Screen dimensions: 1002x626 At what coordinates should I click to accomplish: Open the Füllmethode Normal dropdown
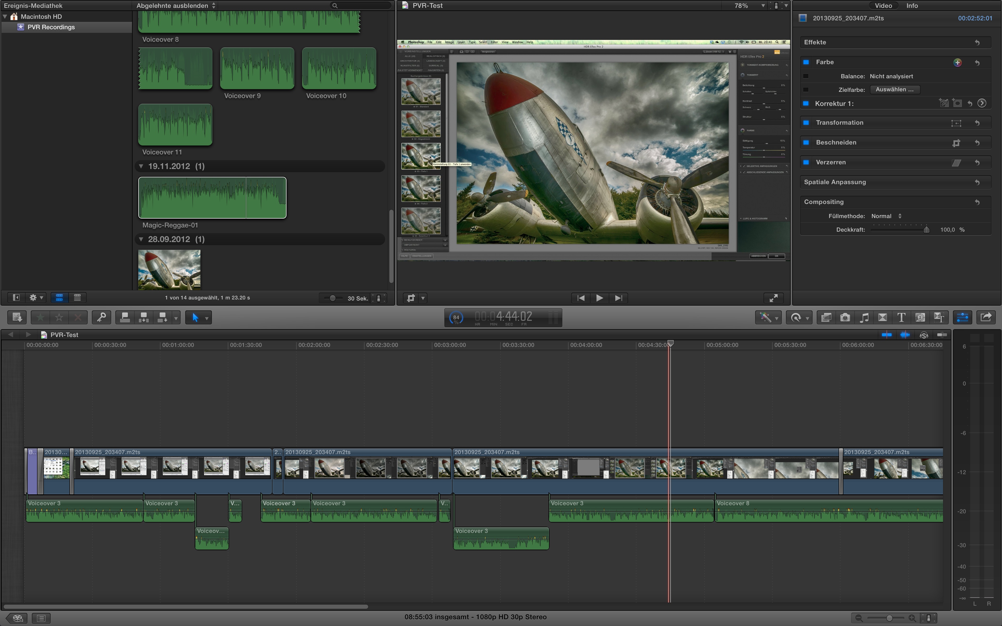[x=886, y=216]
